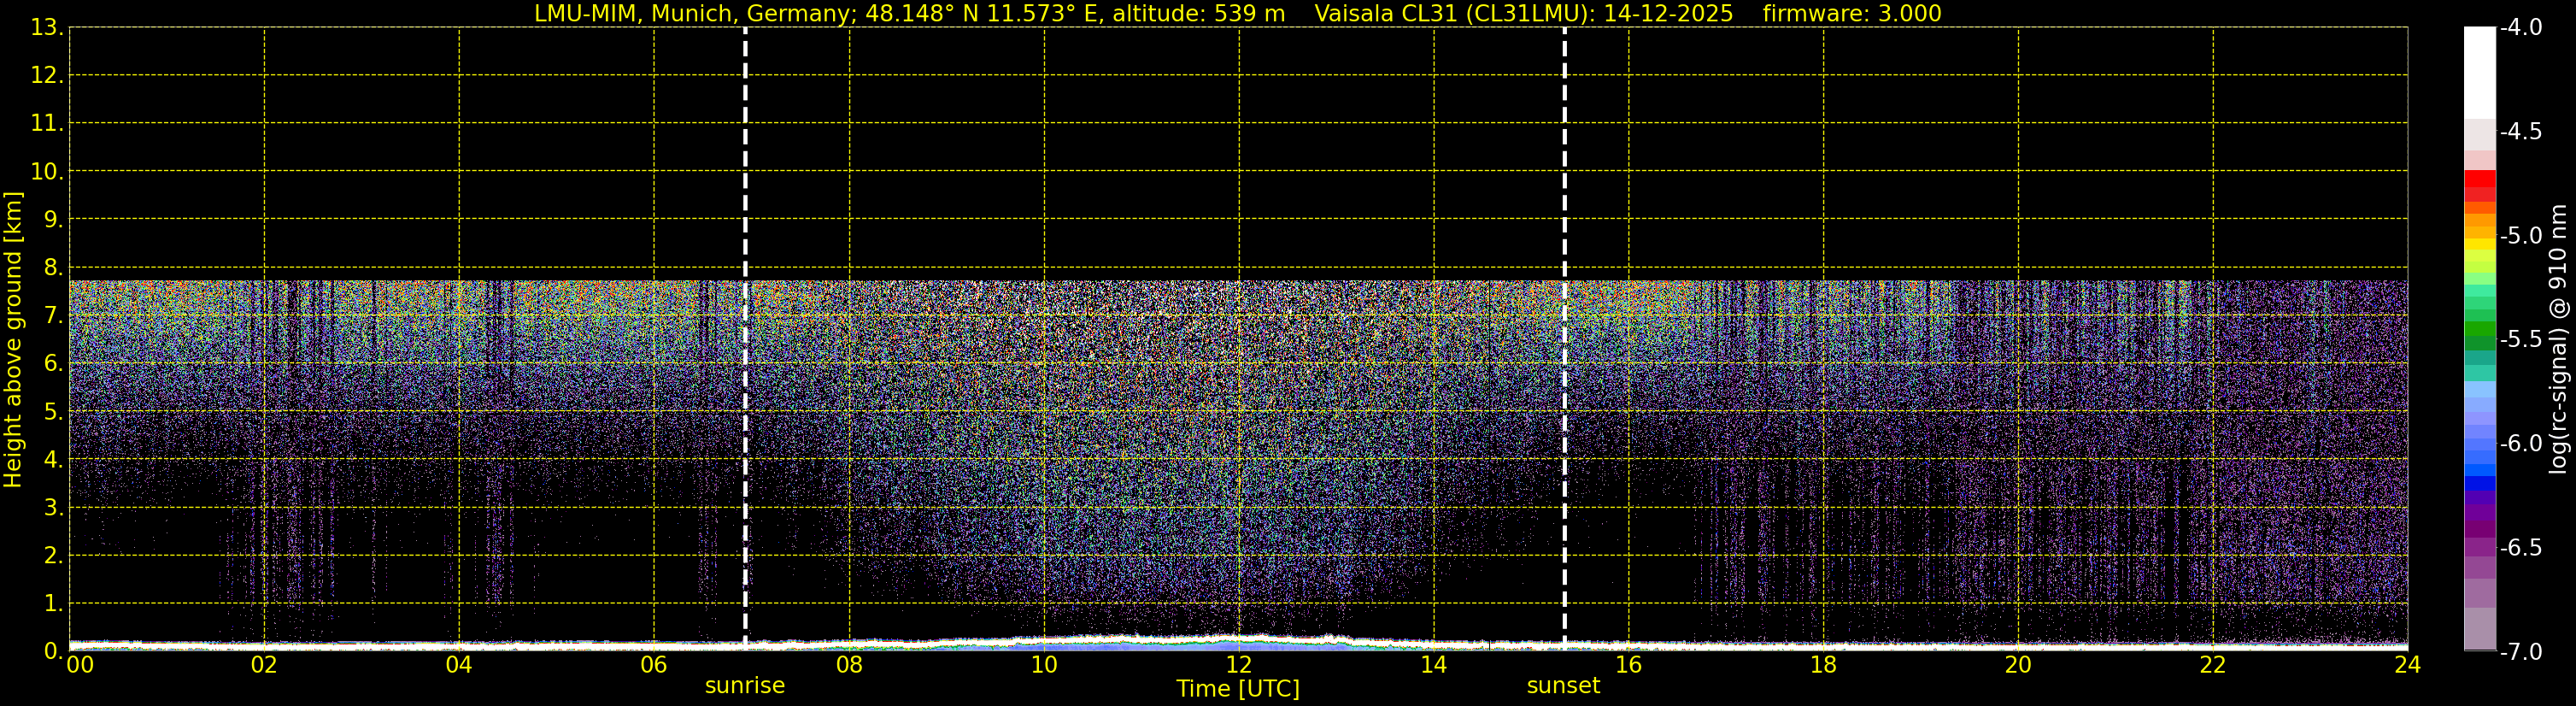The width and height of the screenshot is (2576, 706).
Task: Pick the green band in the colorbar
Action: click(x=2479, y=332)
